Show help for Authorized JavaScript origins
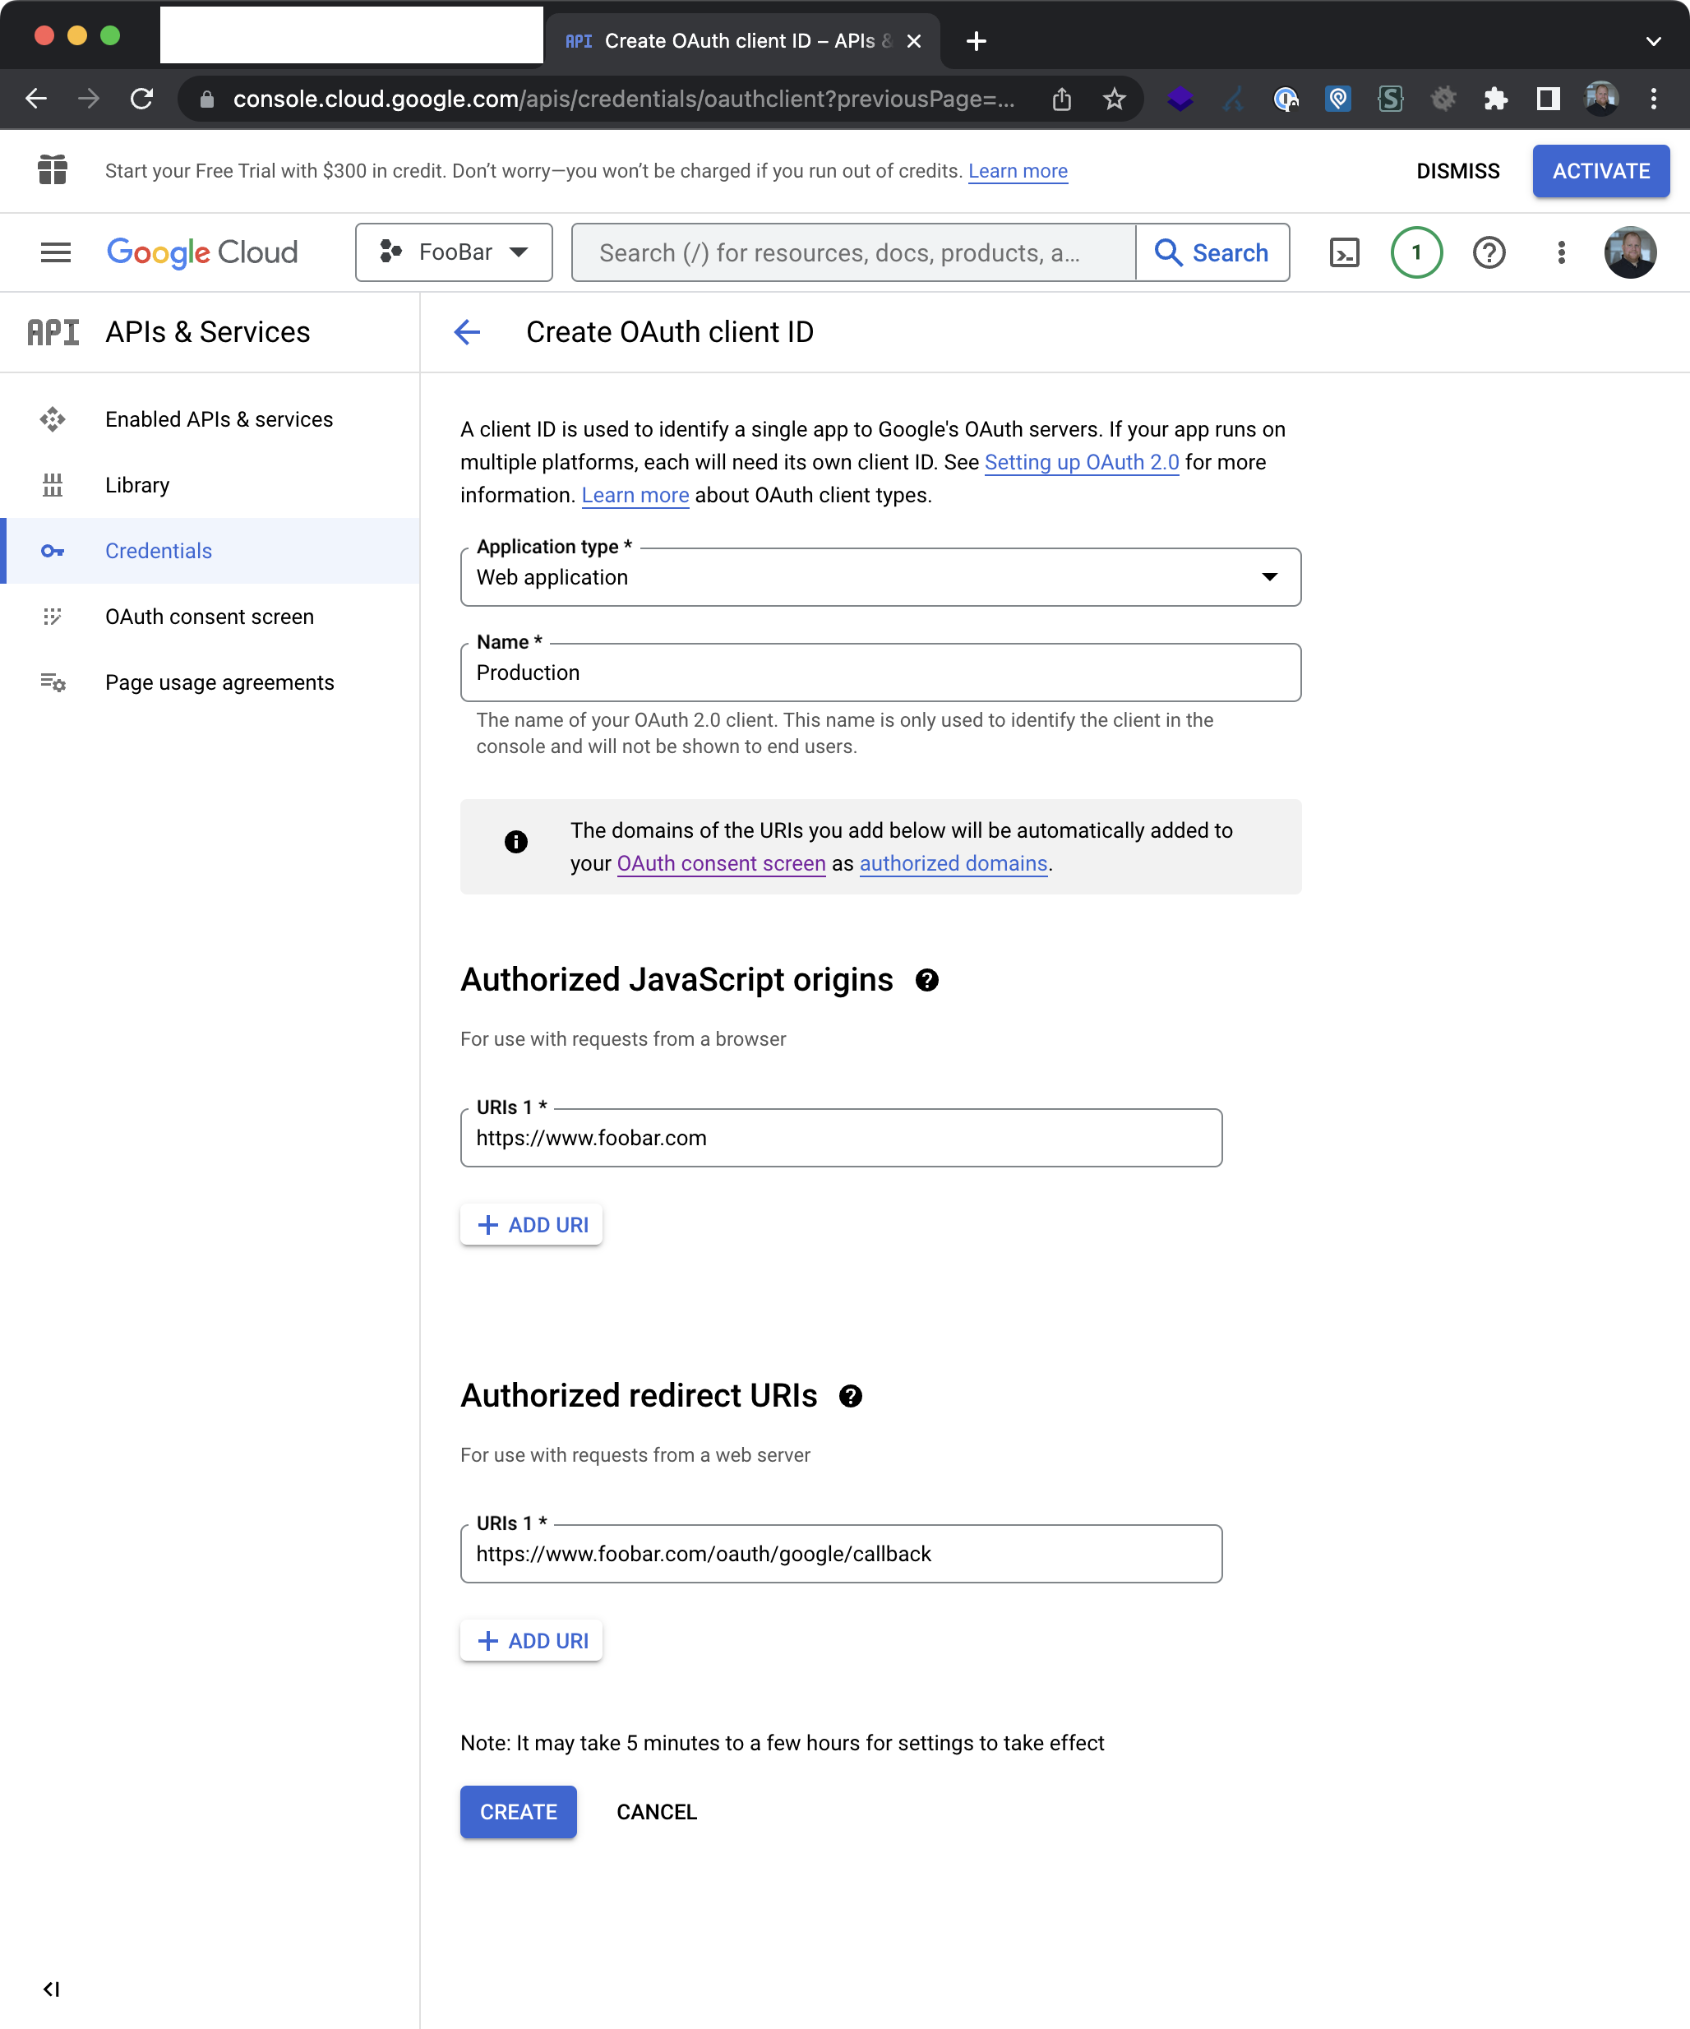 pyautogui.click(x=926, y=980)
